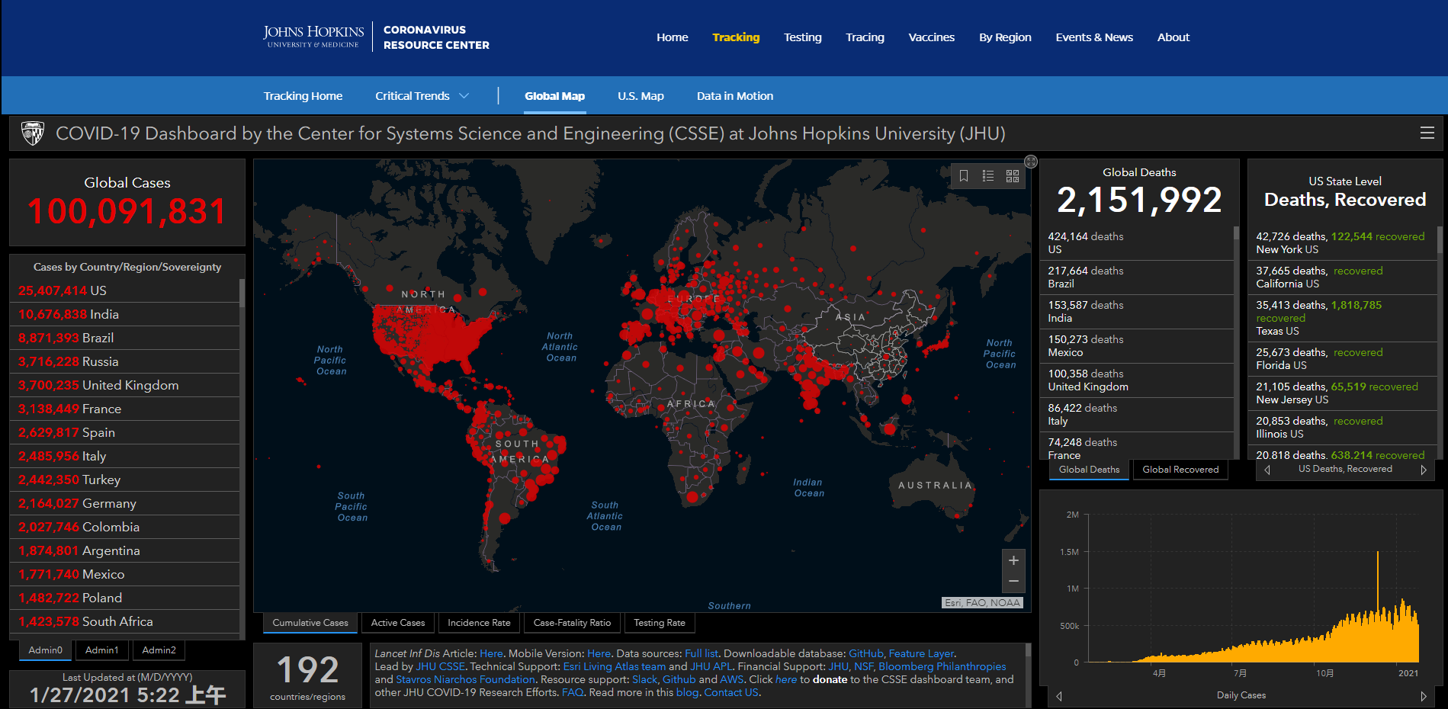Click the NSF financial support link
Image resolution: width=1448 pixels, height=709 pixels.
(x=863, y=666)
